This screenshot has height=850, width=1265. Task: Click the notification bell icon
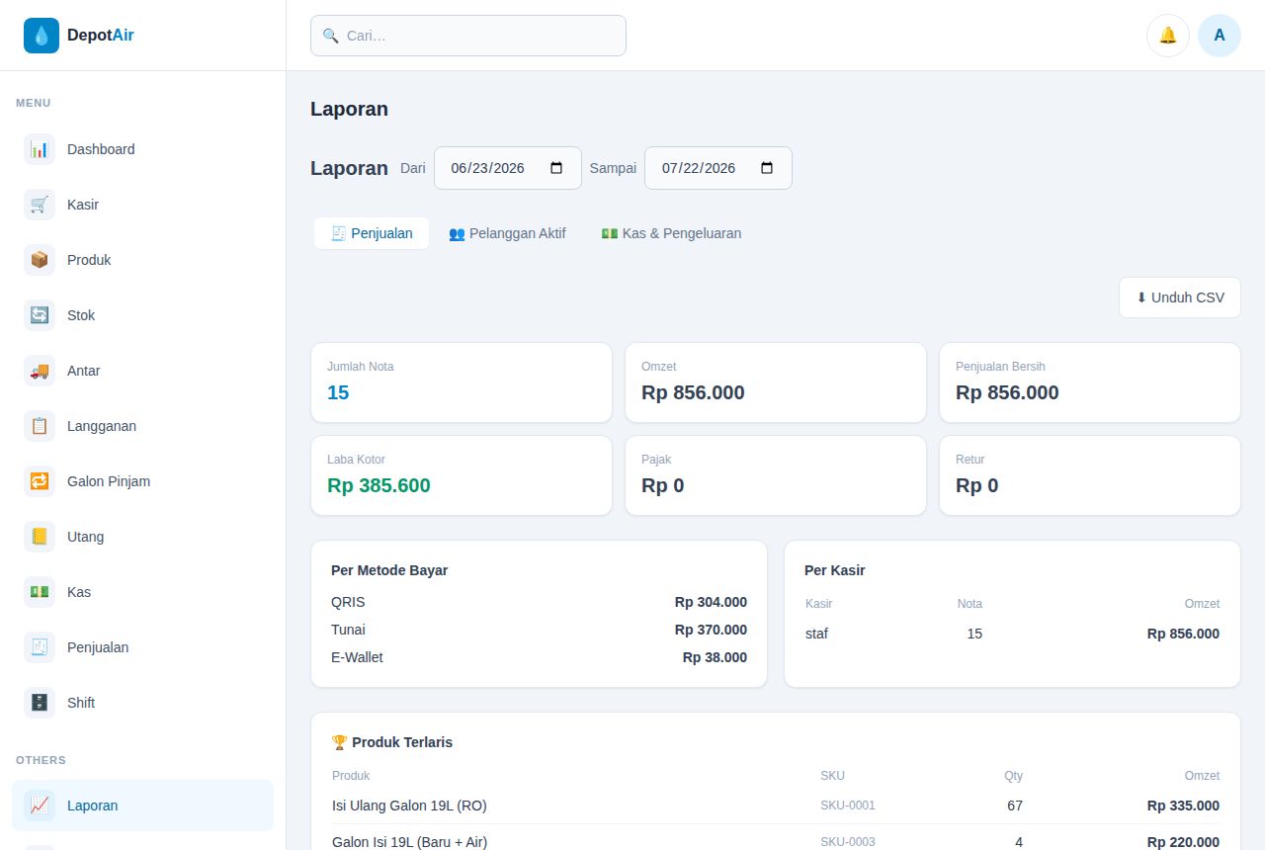(1168, 36)
